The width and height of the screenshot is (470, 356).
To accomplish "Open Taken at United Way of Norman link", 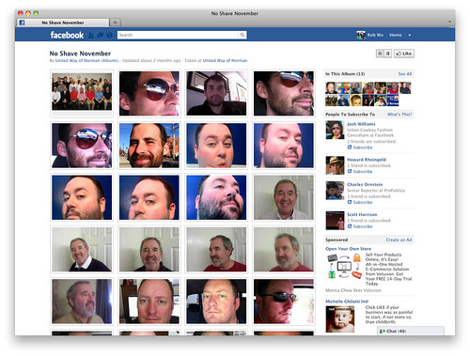I will pos(225,60).
